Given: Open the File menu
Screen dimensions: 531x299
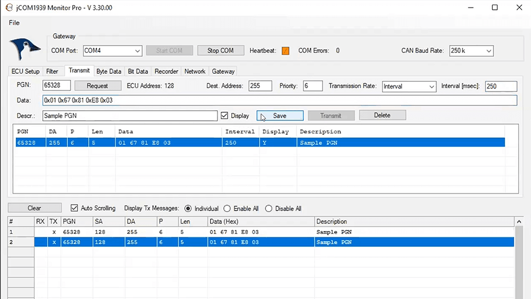Looking at the screenshot, I should click(x=14, y=23).
